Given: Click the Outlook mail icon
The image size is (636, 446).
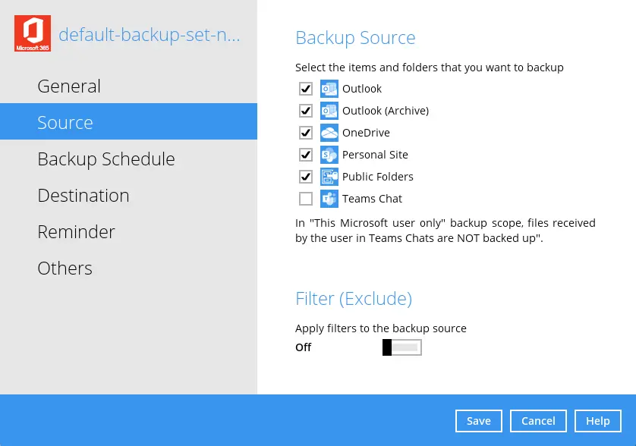Looking at the screenshot, I should (329, 89).
